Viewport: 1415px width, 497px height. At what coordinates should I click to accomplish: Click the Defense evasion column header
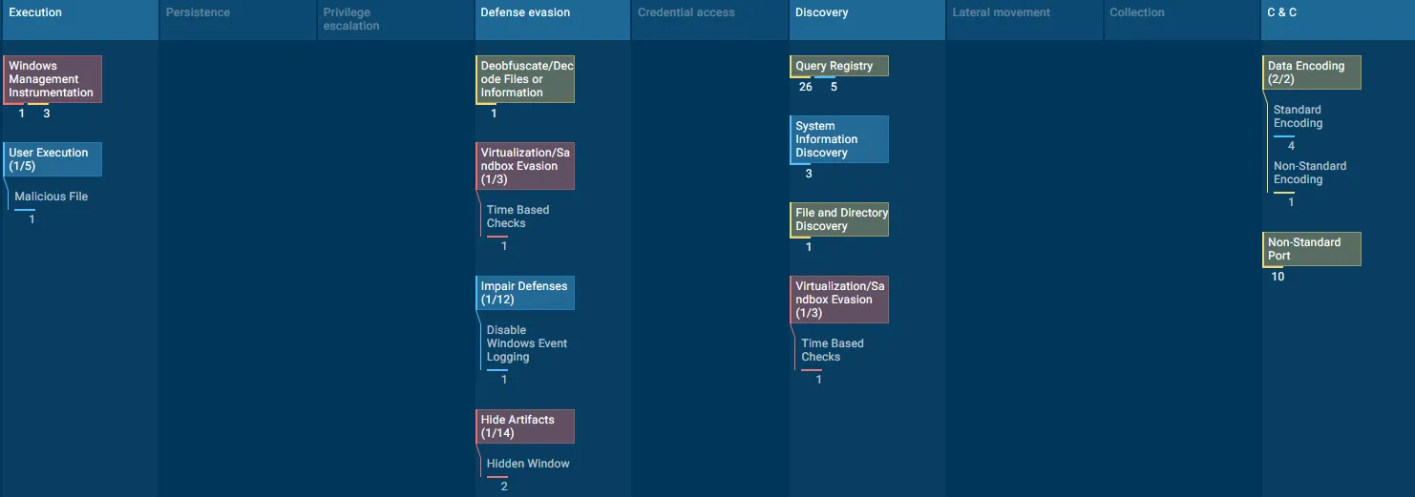pos(552,19)
